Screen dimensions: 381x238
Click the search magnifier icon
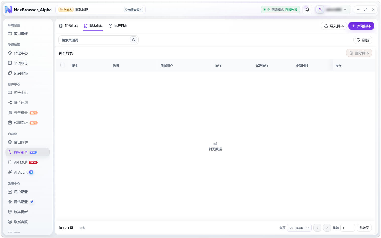point(134,40)
